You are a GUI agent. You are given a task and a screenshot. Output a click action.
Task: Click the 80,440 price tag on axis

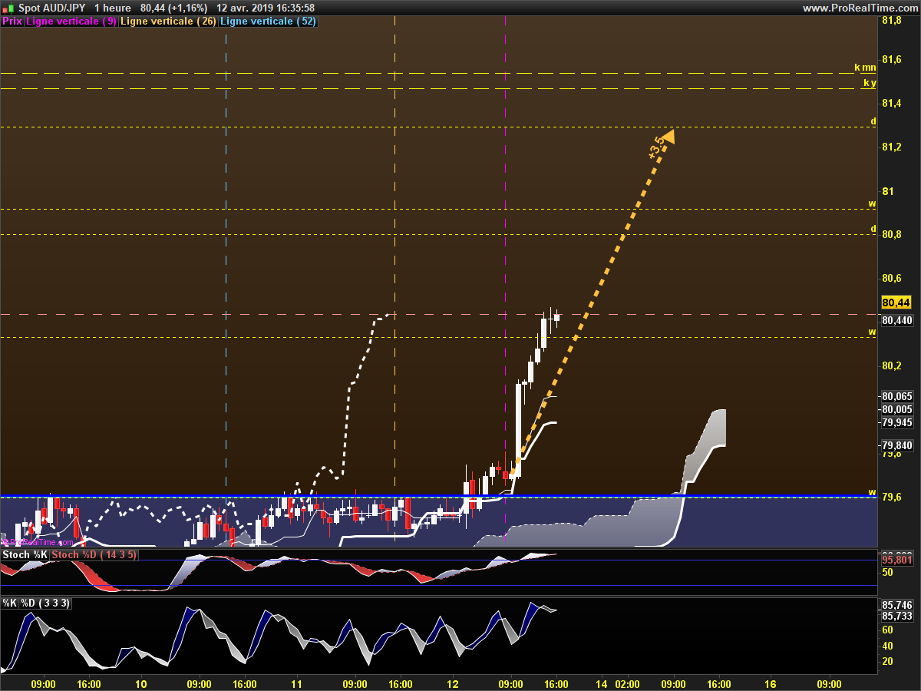pyautogui.click(x=897, y=320)
